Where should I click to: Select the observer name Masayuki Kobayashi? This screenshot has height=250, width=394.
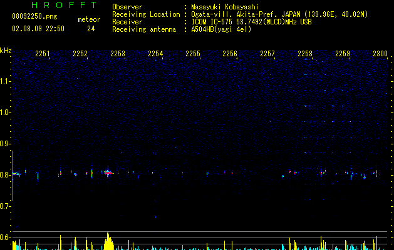(225, 7)
